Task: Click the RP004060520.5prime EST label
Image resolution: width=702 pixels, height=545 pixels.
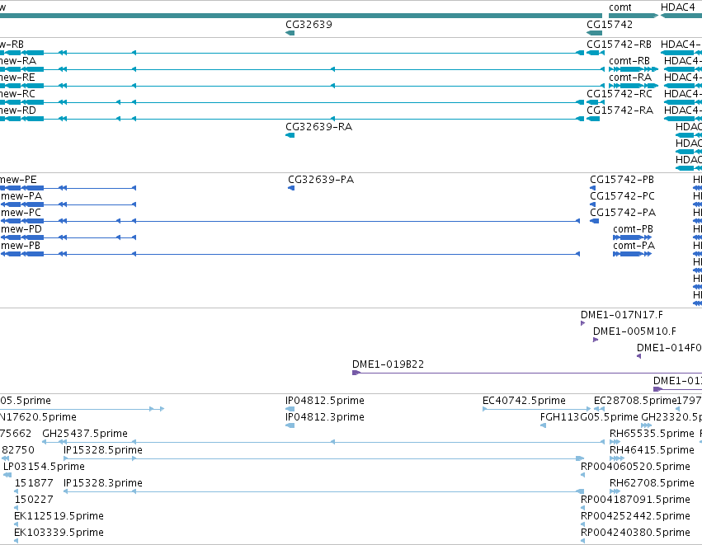Action: point(635,467)
